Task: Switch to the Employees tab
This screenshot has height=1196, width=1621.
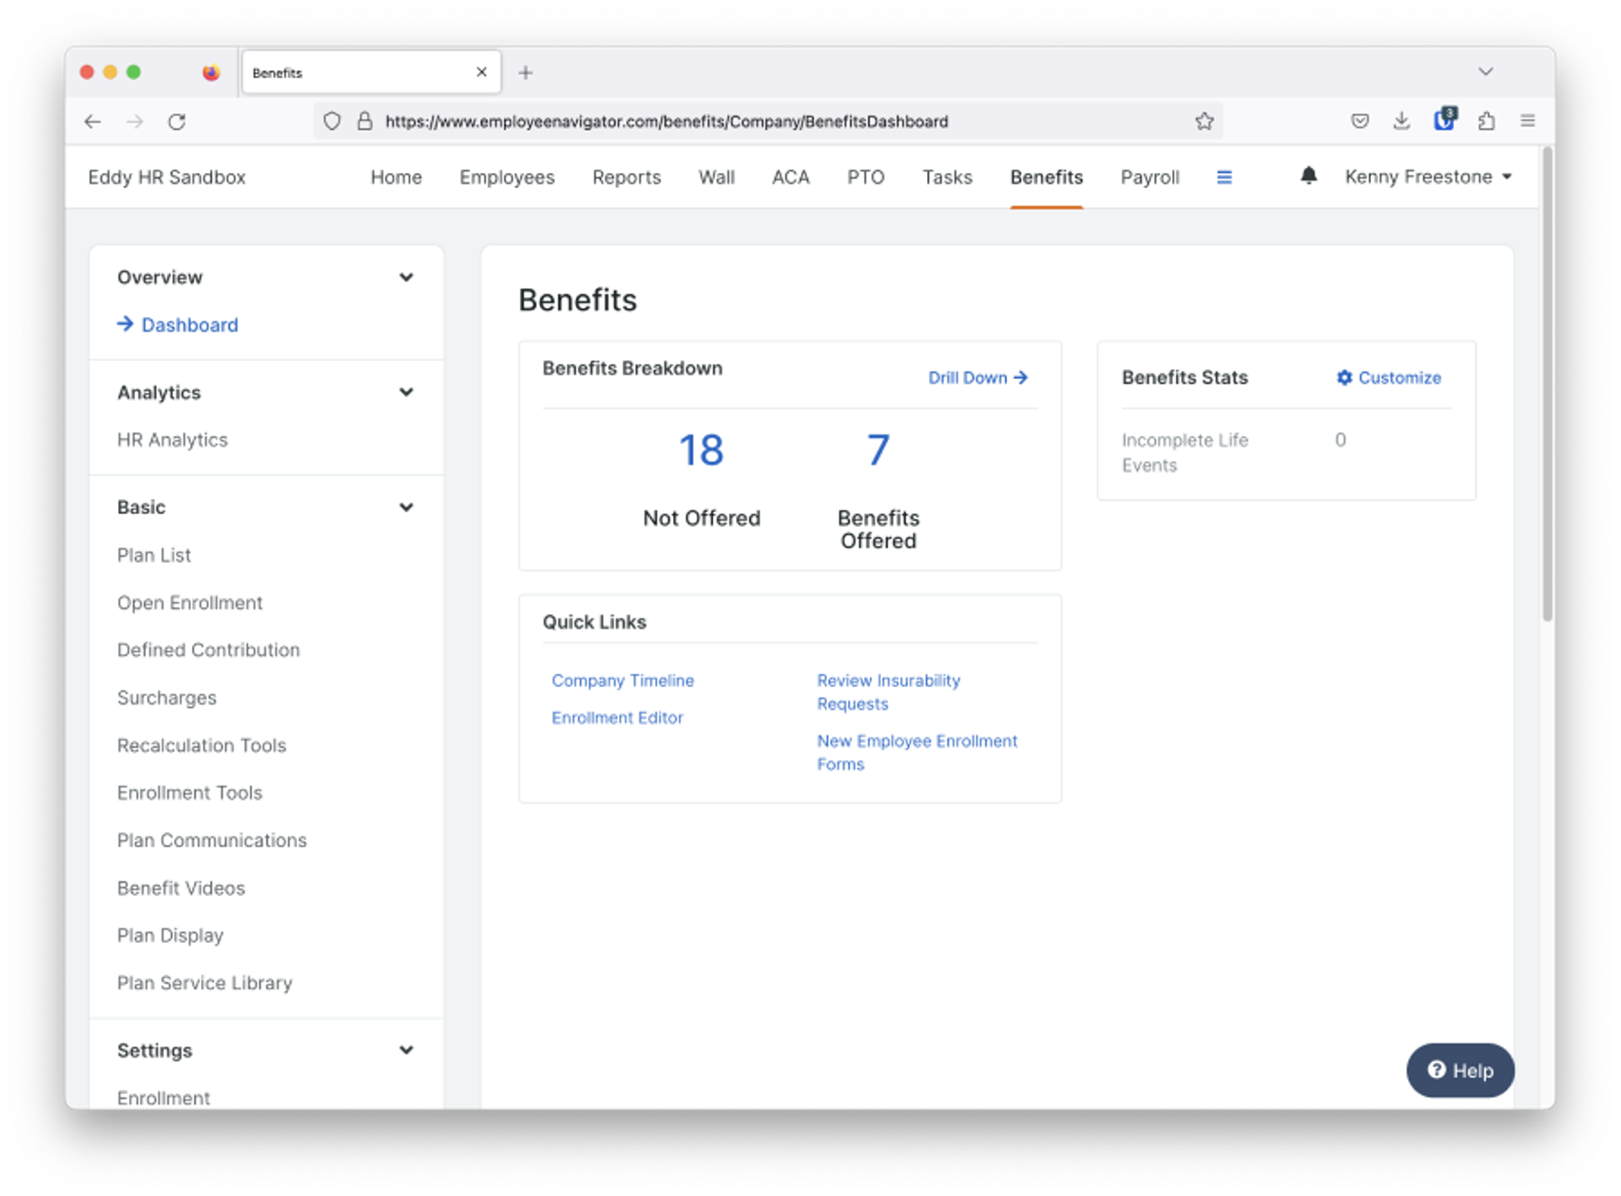Action: [x=507, y=177]
